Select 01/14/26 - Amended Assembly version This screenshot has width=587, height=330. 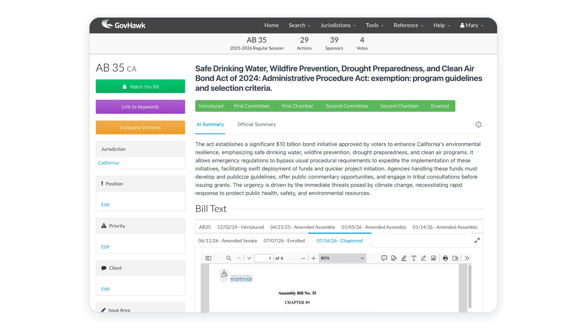(x=445, y=227)
